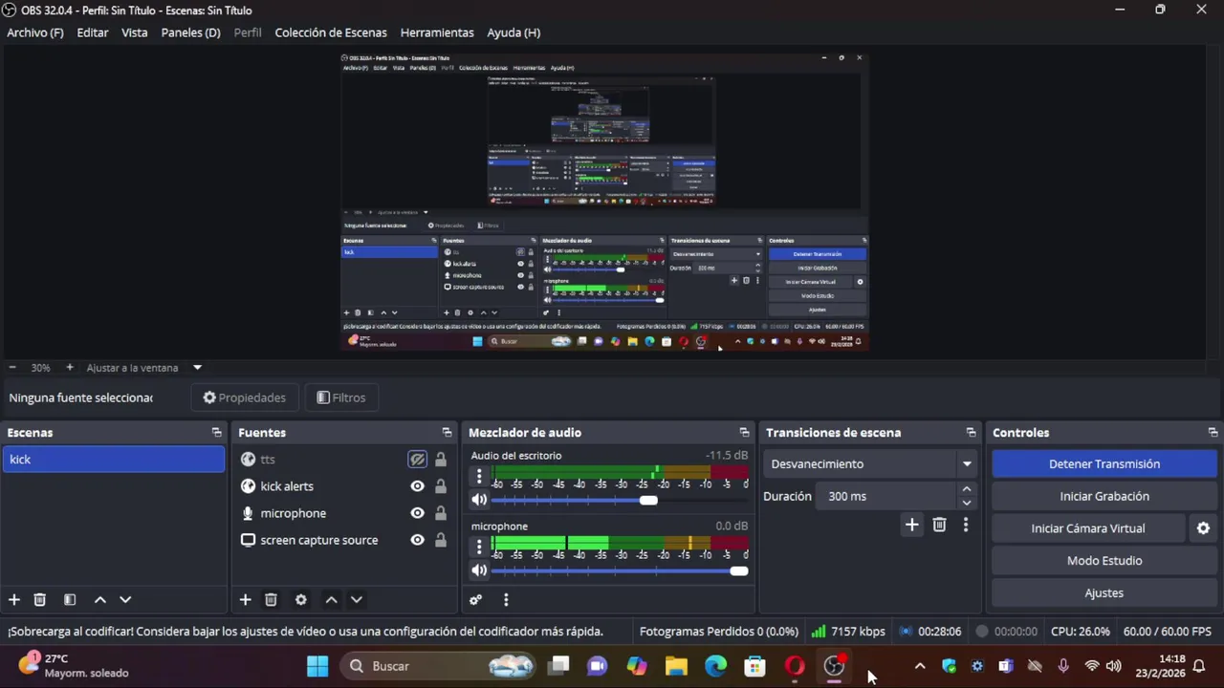Open Paneles (D) menu
Image resolution: width=1224 pixels, height=688 pixels.
pos(191,32)
